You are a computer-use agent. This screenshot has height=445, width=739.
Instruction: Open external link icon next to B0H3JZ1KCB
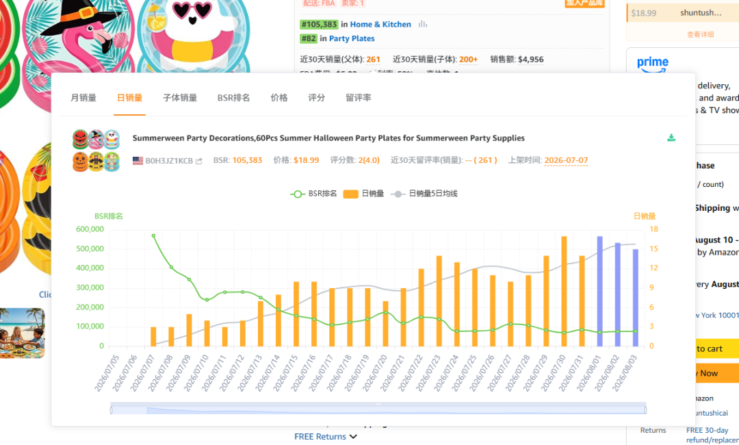coord(199,161)
